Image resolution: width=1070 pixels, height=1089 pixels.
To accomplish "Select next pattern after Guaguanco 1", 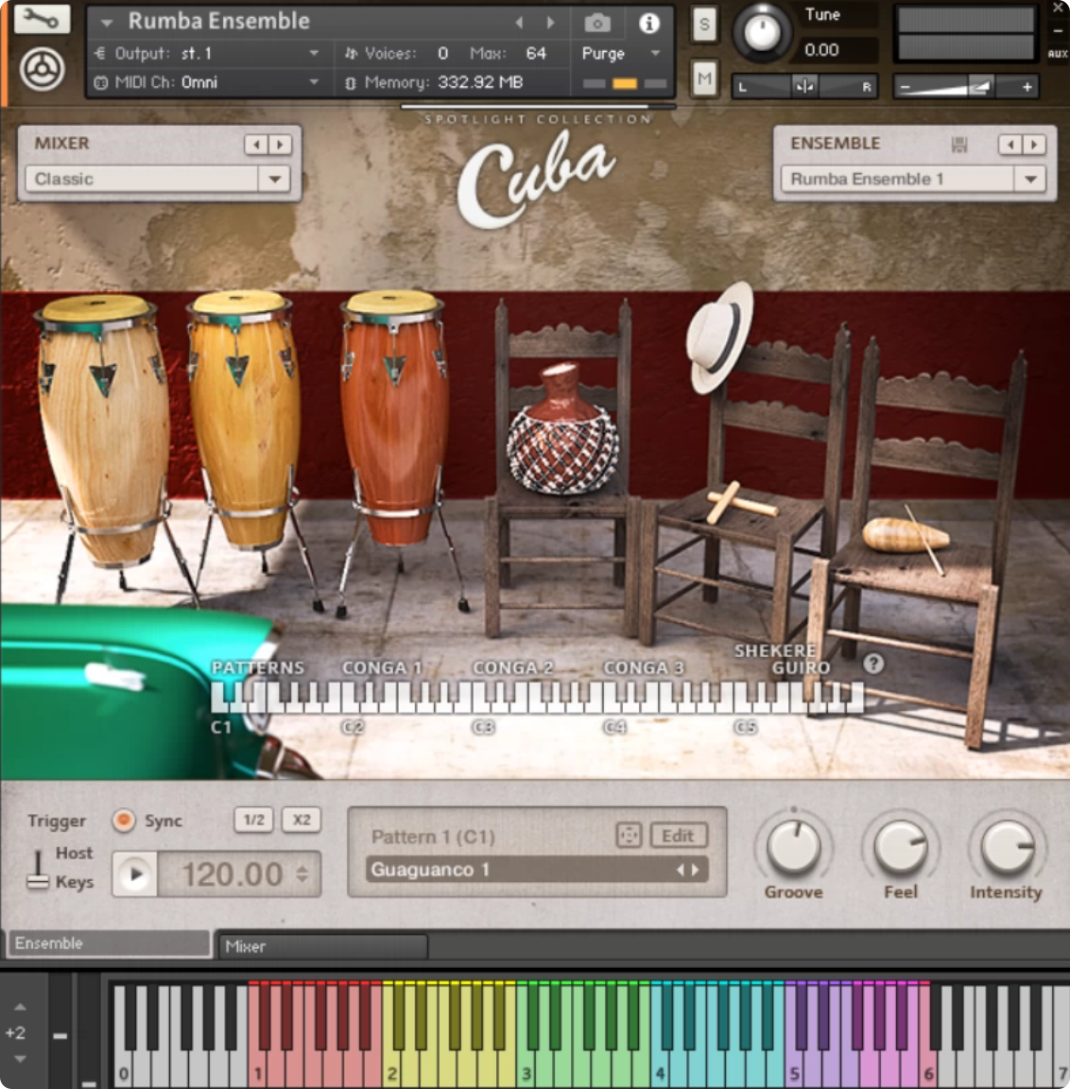I will 696,871.
